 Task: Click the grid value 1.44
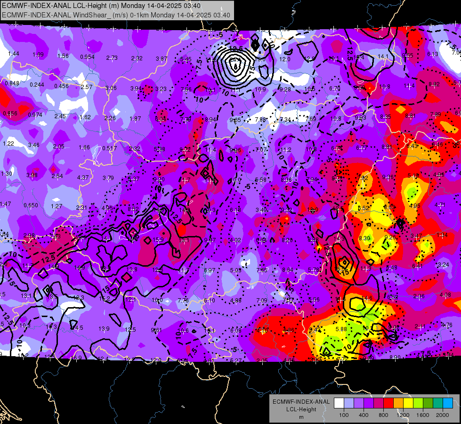pos(14,54)
